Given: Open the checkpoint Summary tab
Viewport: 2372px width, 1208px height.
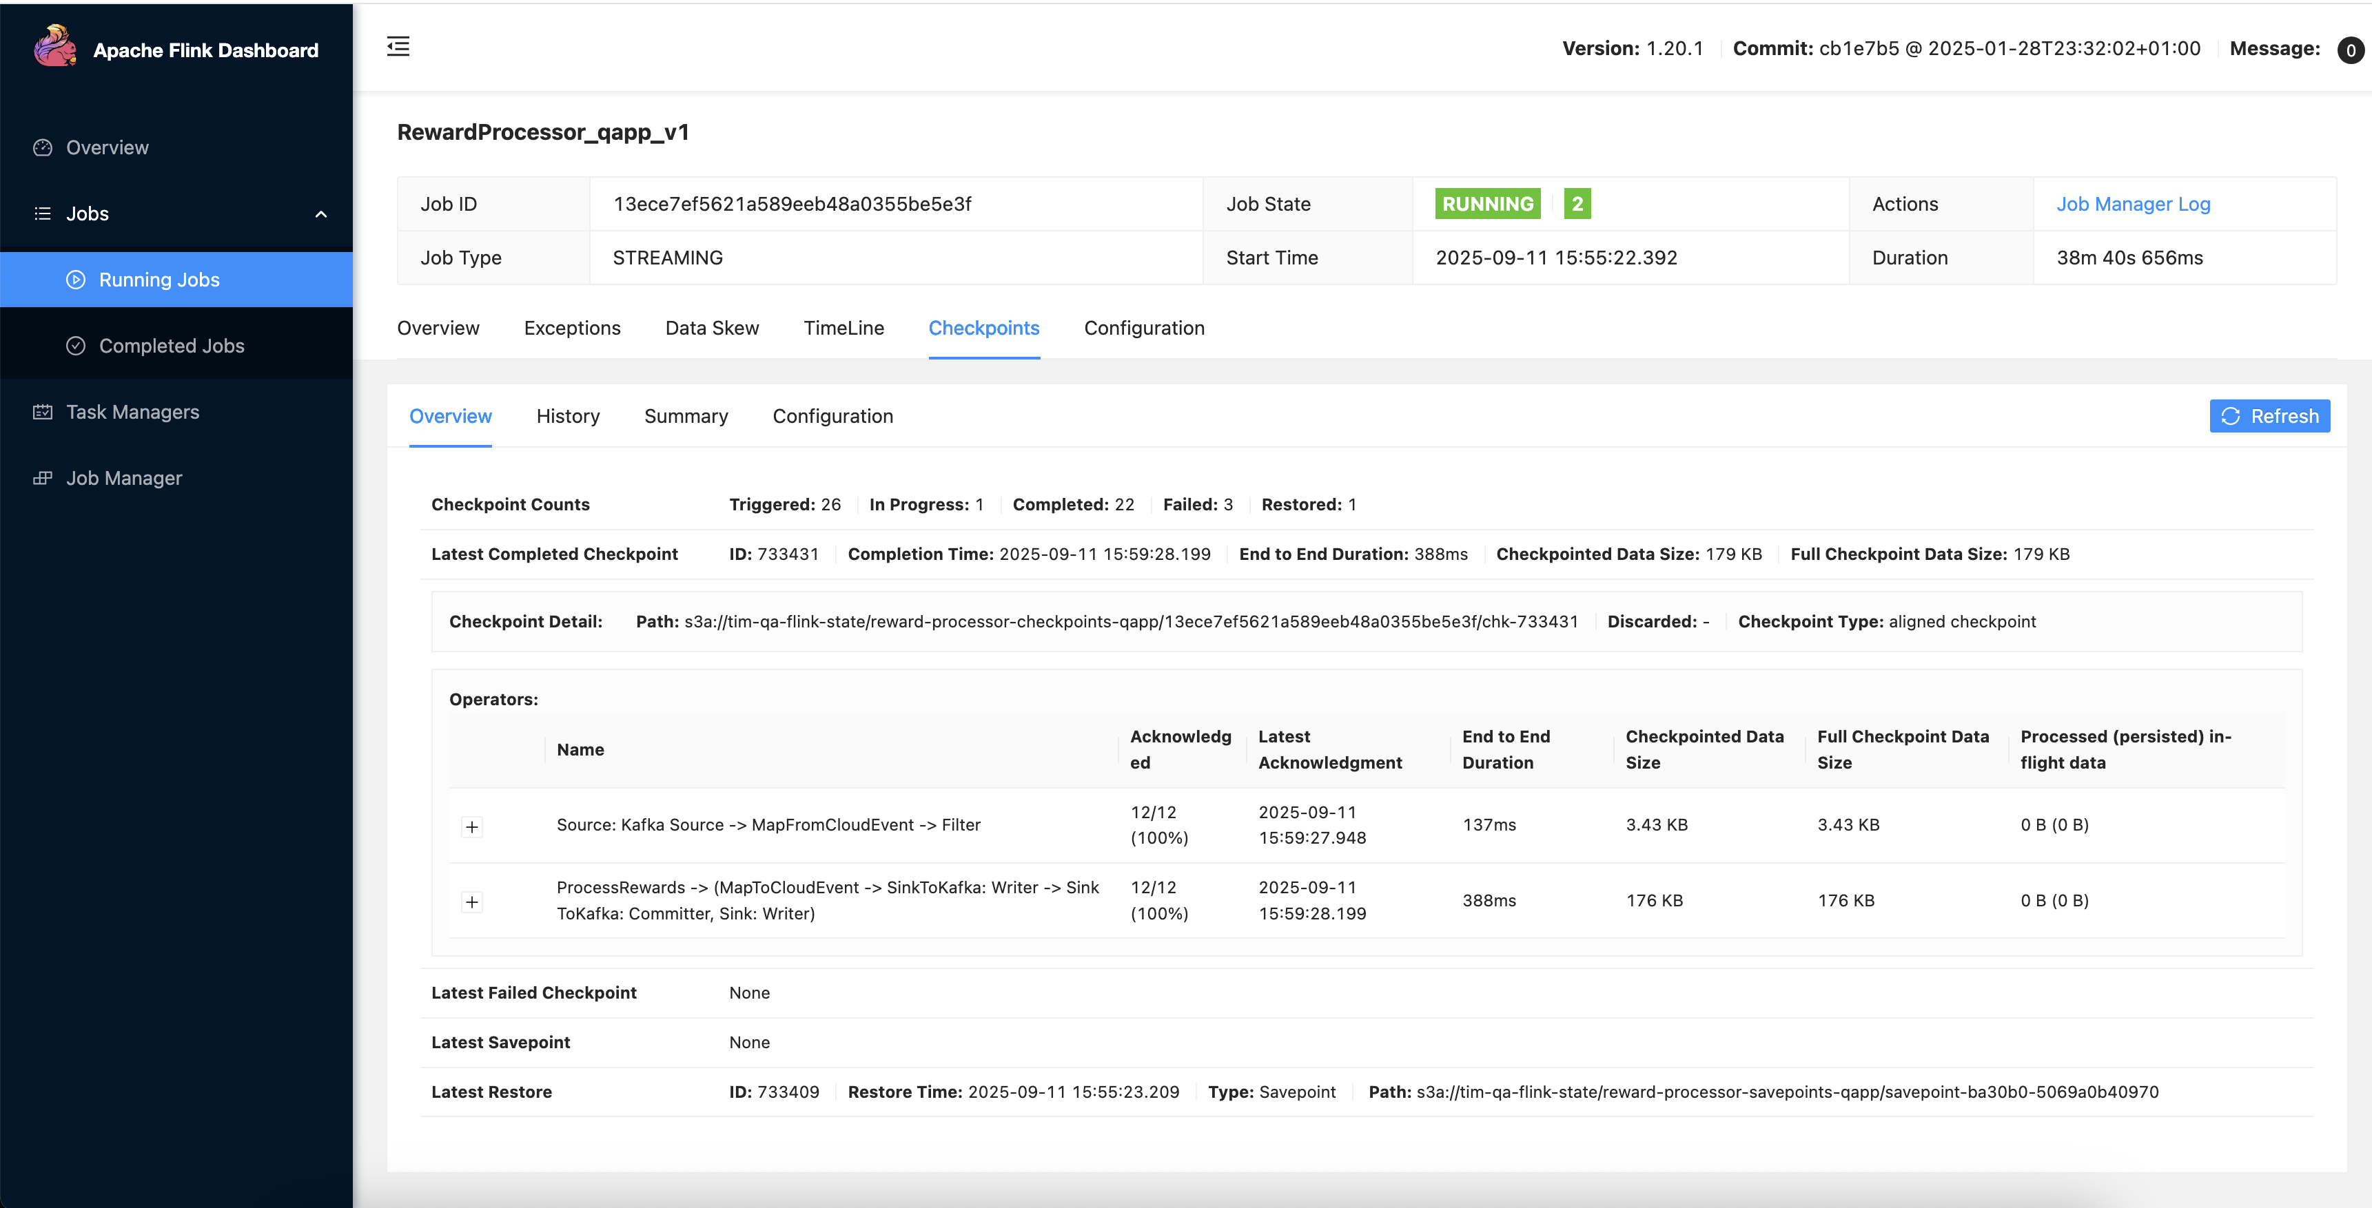Looking at the screenshot, I should (x=685, y=417).
